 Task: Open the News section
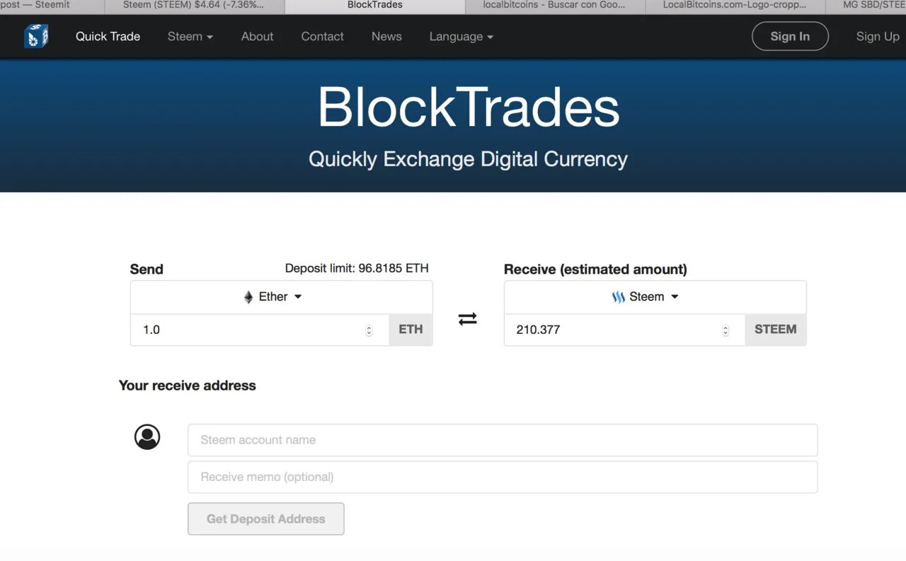(386, 36)
